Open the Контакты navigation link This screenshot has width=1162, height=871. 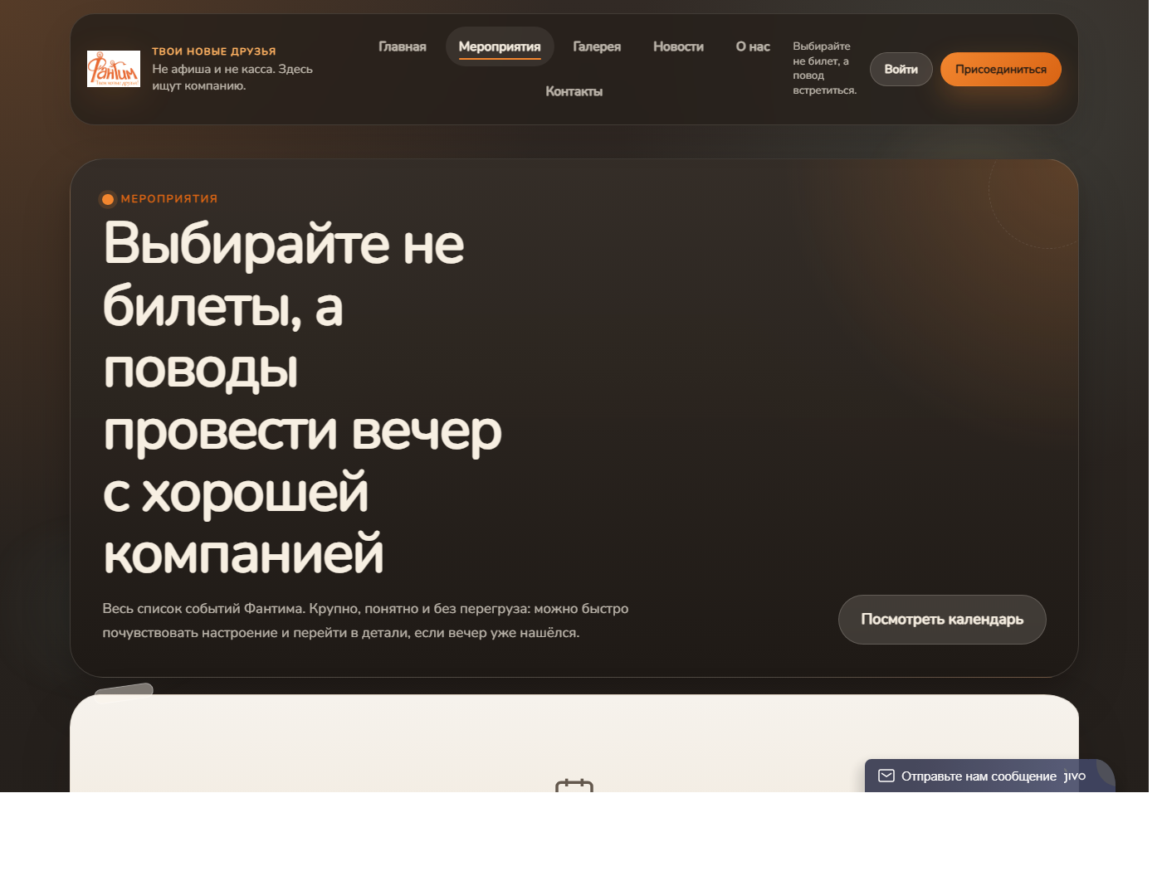tap(574, 91)
